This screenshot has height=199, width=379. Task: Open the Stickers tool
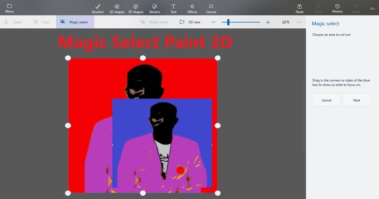click(154, 8)
